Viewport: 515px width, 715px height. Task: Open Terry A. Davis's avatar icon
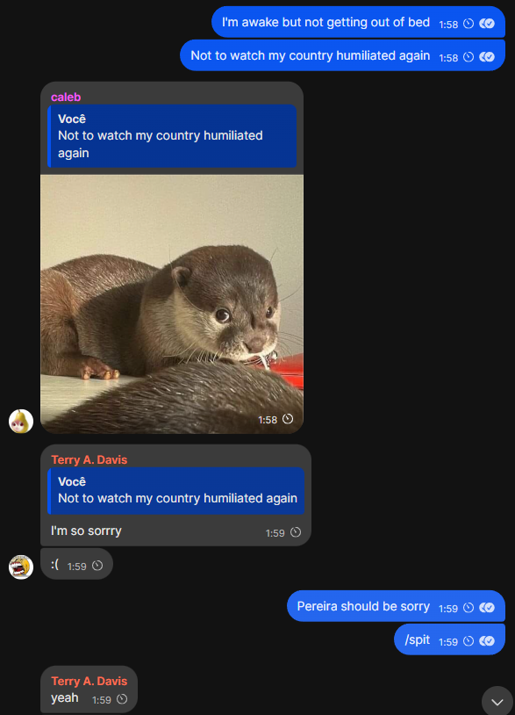coord(21,567)
